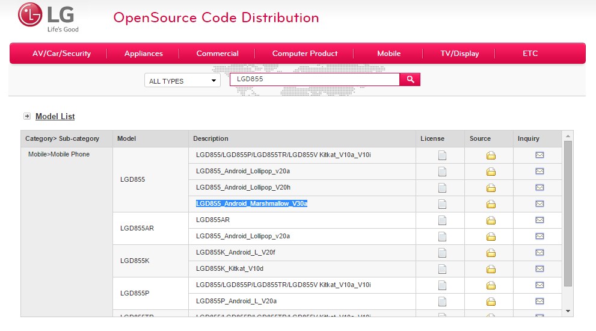The height and width of the screenshot is (331, 596).
Task: Open license for LGD855K_Android_L_V20f
Action: tap(442, 253)
